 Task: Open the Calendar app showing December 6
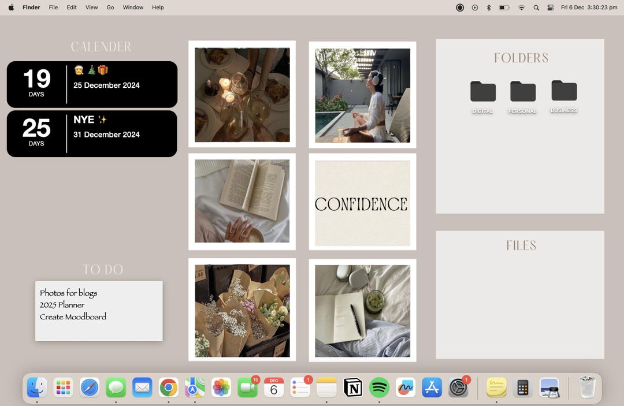[x=273, y=388]
